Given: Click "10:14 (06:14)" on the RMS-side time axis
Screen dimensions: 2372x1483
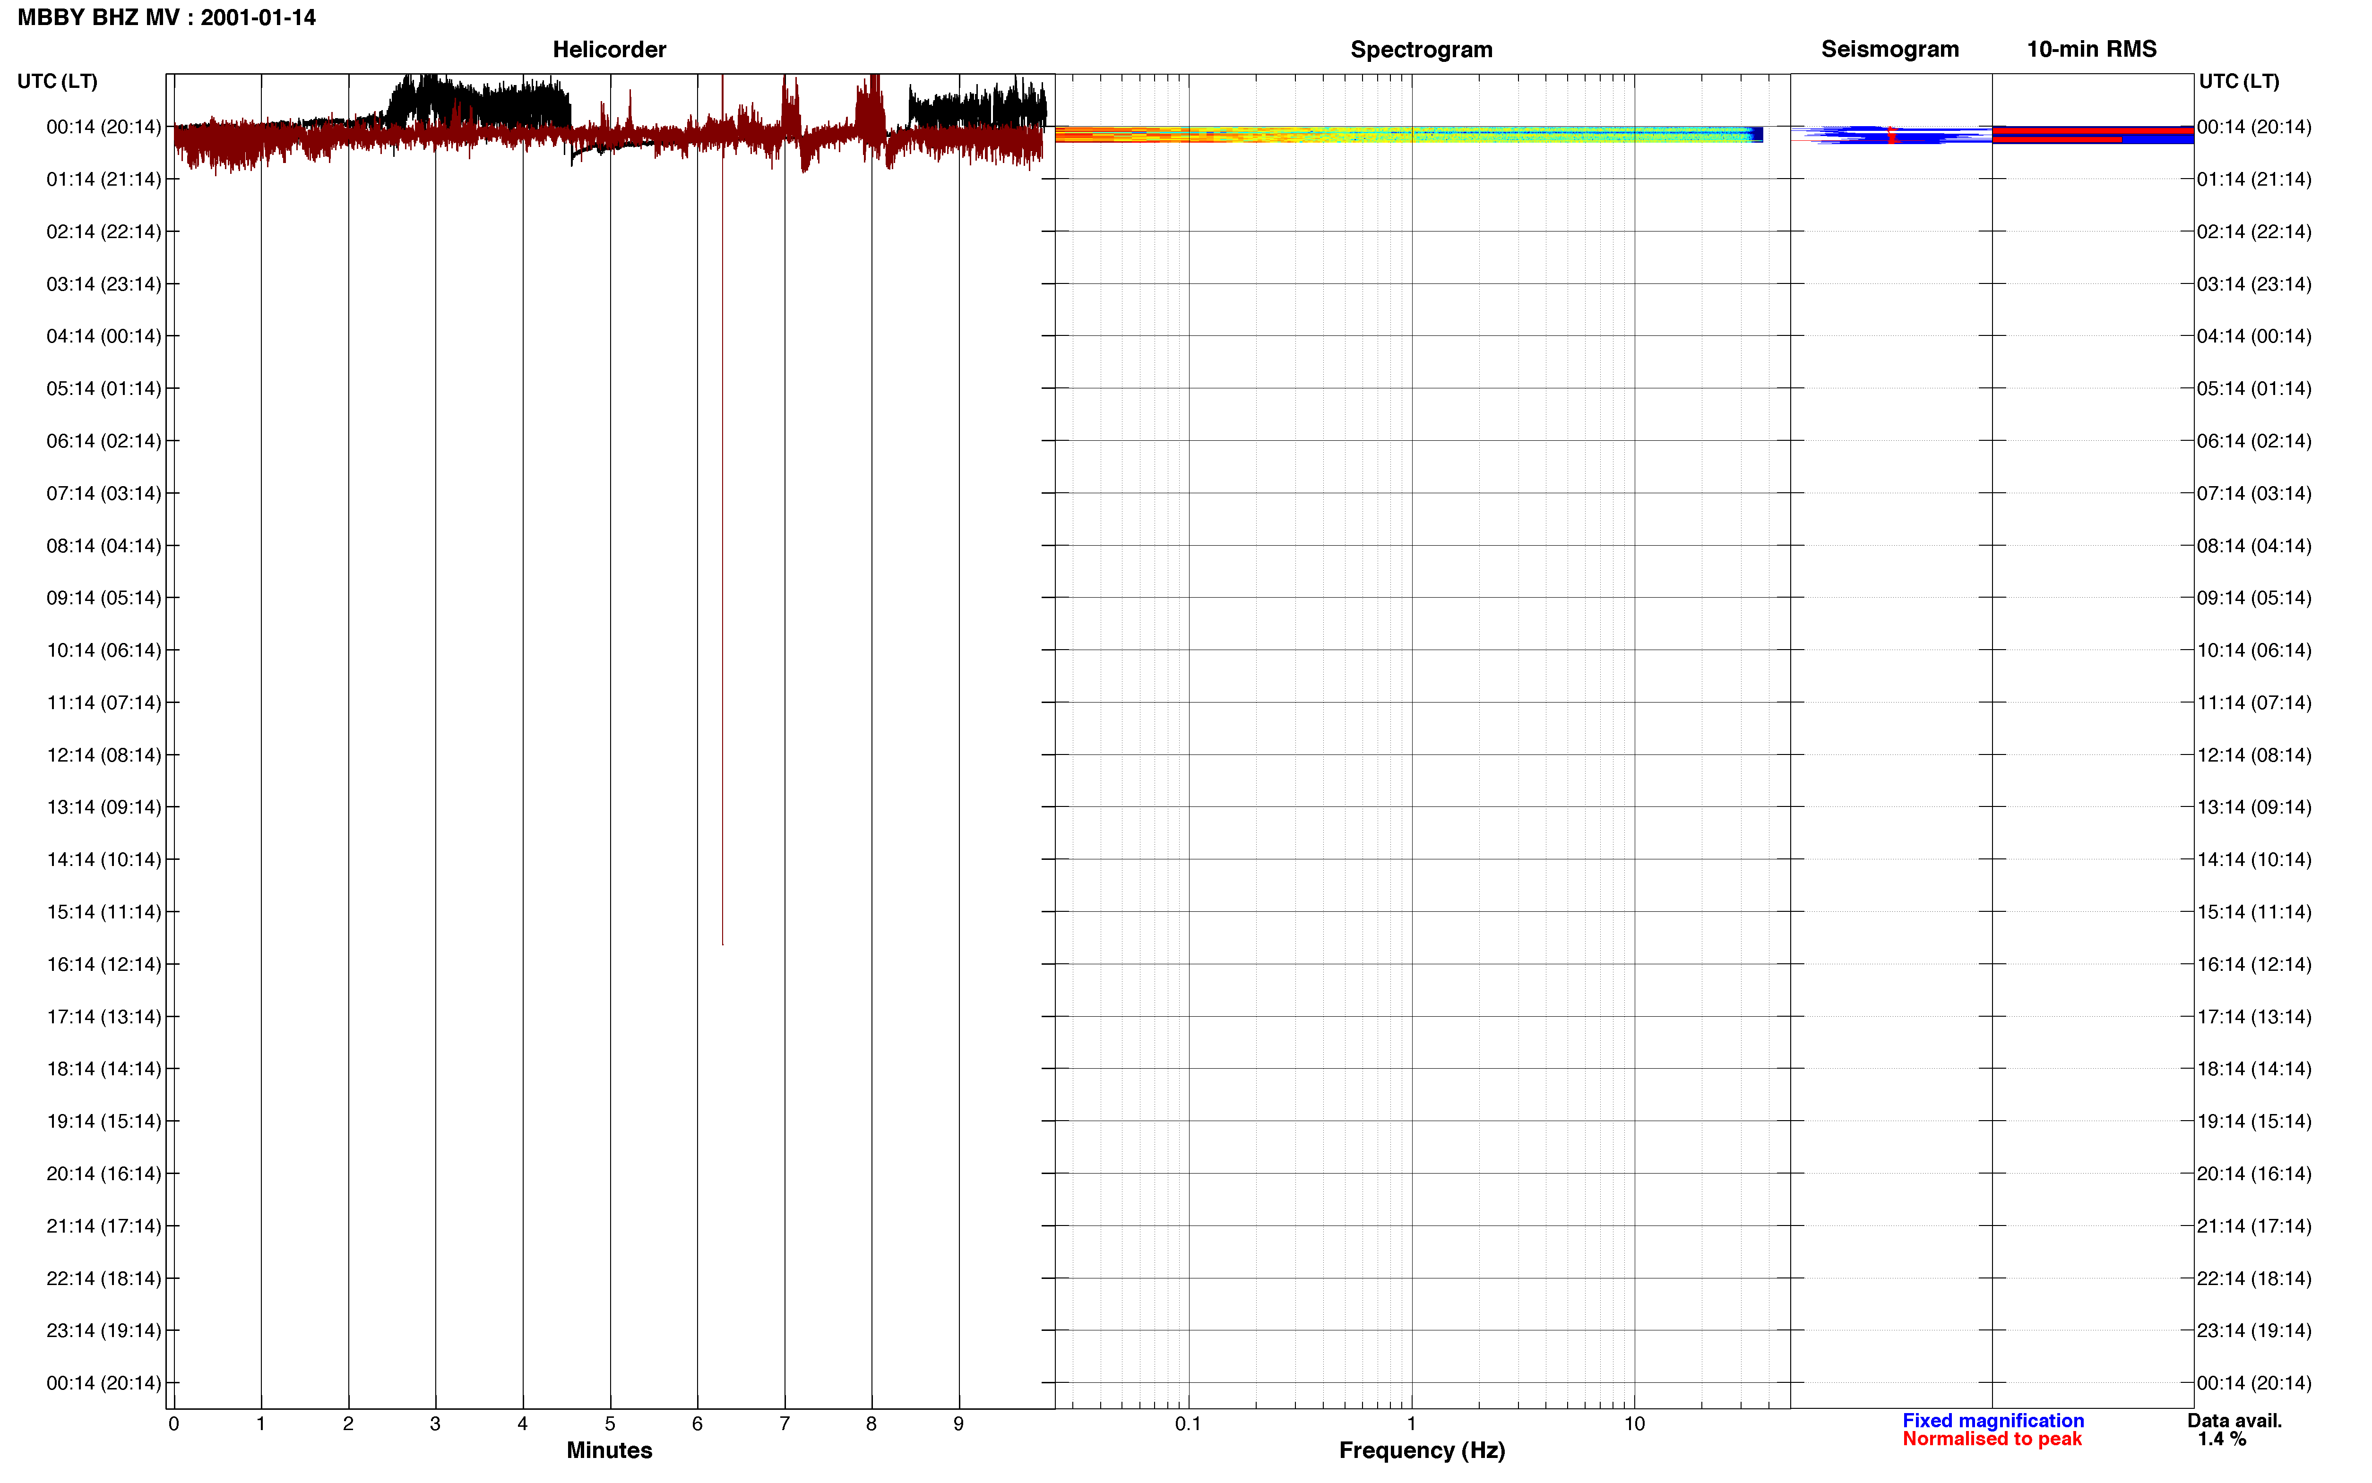Looking at the screenshot, I should pos(2254,650).
